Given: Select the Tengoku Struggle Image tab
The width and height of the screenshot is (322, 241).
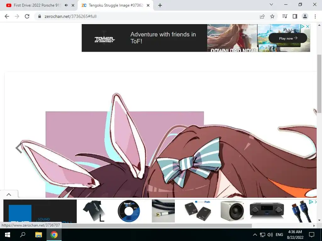Looking at the screenshot, I should [x=116, y=5].
